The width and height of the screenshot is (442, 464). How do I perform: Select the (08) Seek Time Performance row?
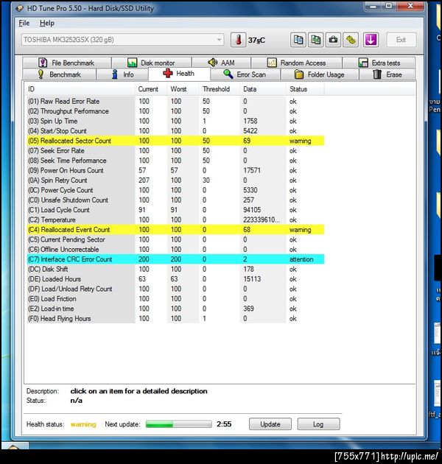[x=175, y=161]
